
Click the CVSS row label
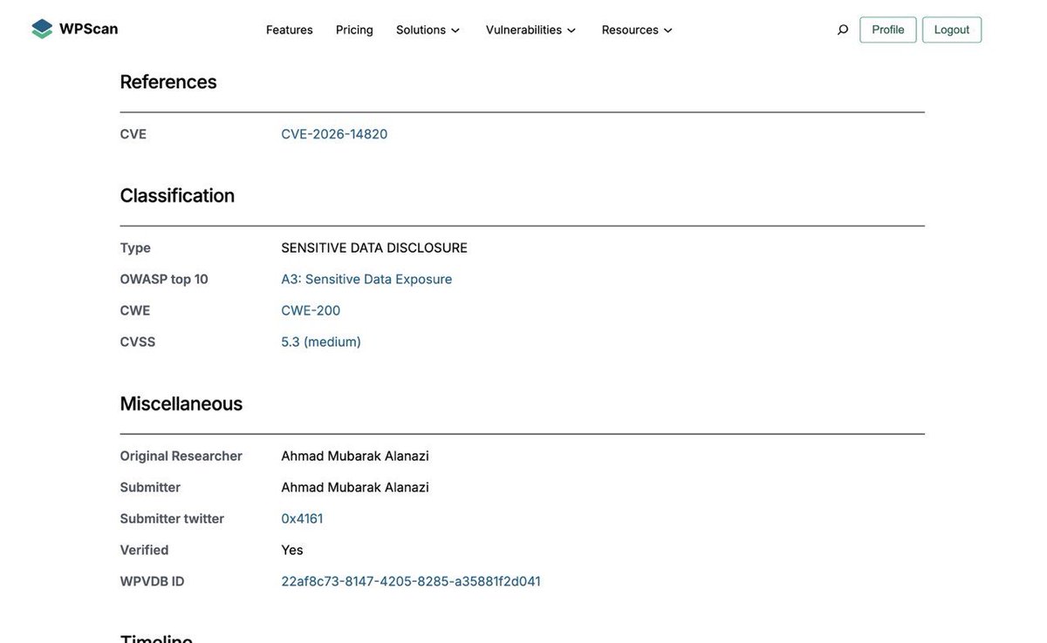(x=138, y=342)
